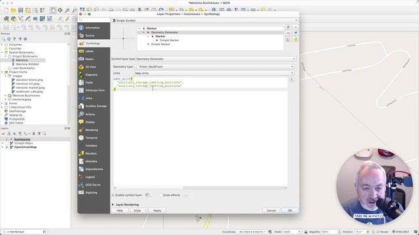The width and height of the screenshot is (419, 235).
Task: Click the Legend tab icon
Action: point(81,177)
